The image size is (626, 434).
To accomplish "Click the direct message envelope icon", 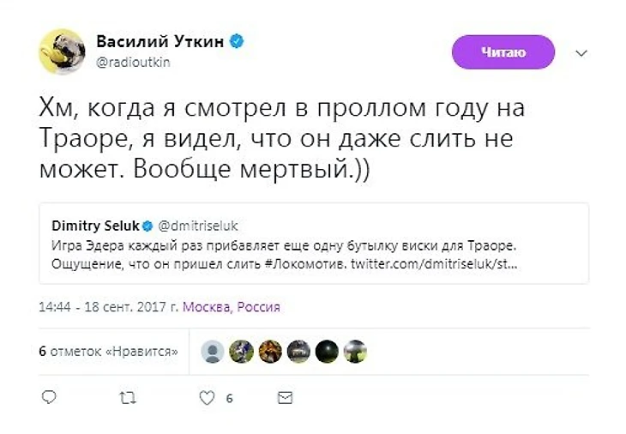I will pyautogui.click(x=285, y=398).
